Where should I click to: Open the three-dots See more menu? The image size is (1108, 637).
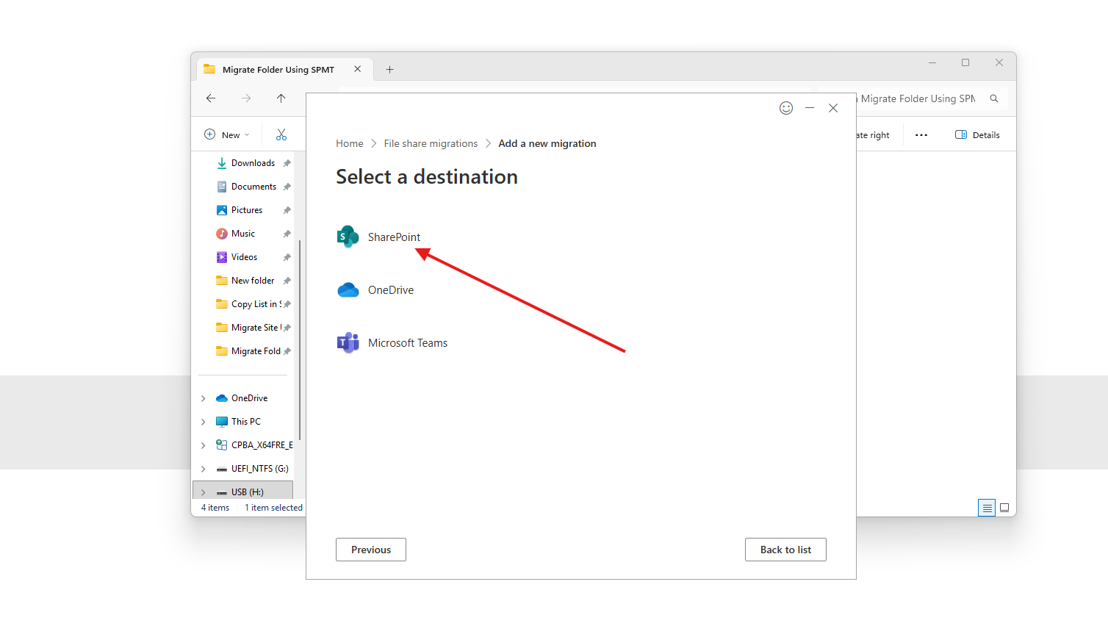[x=921, y=135]
